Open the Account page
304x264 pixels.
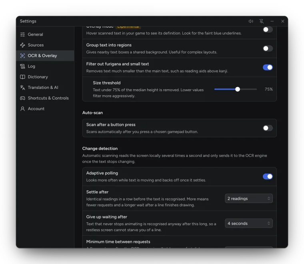[45, 109]
